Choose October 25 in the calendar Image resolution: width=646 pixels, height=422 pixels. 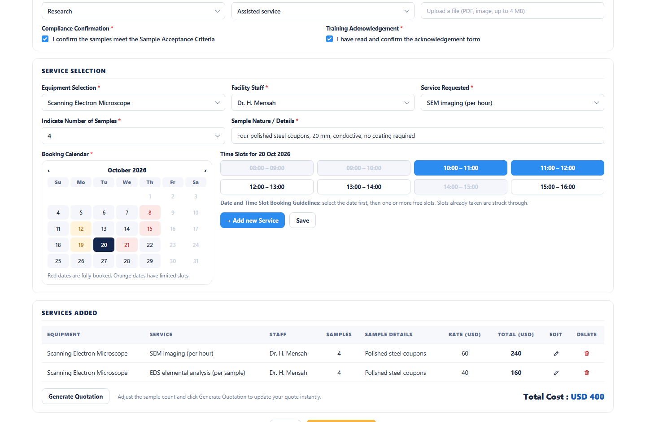click(x=58, y=261)
